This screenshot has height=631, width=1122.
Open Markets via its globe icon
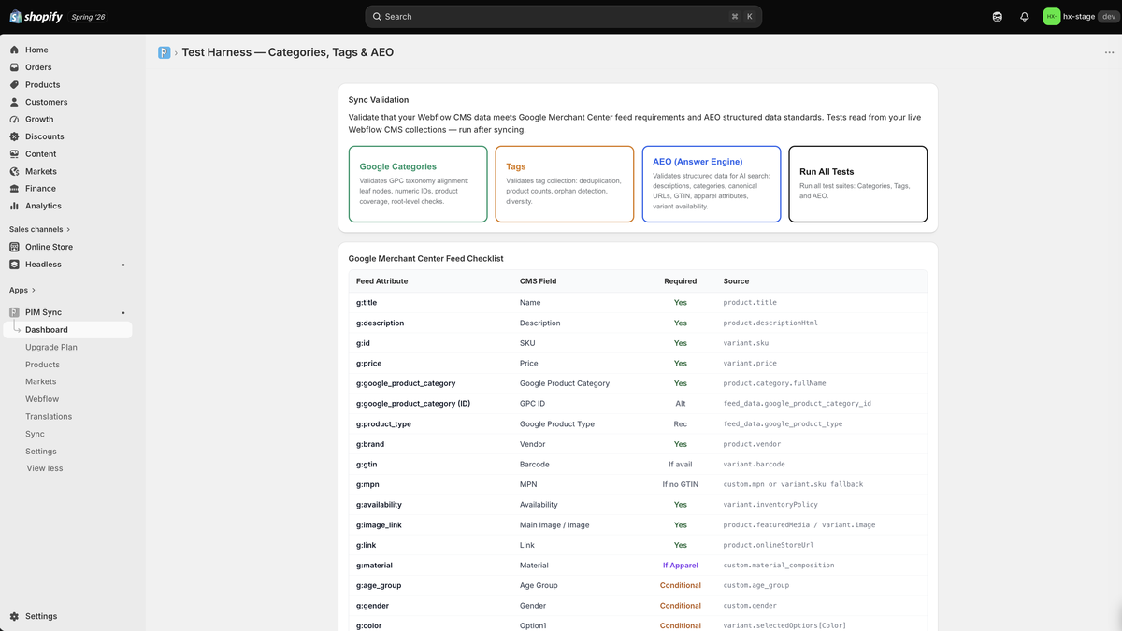(14, 171)
